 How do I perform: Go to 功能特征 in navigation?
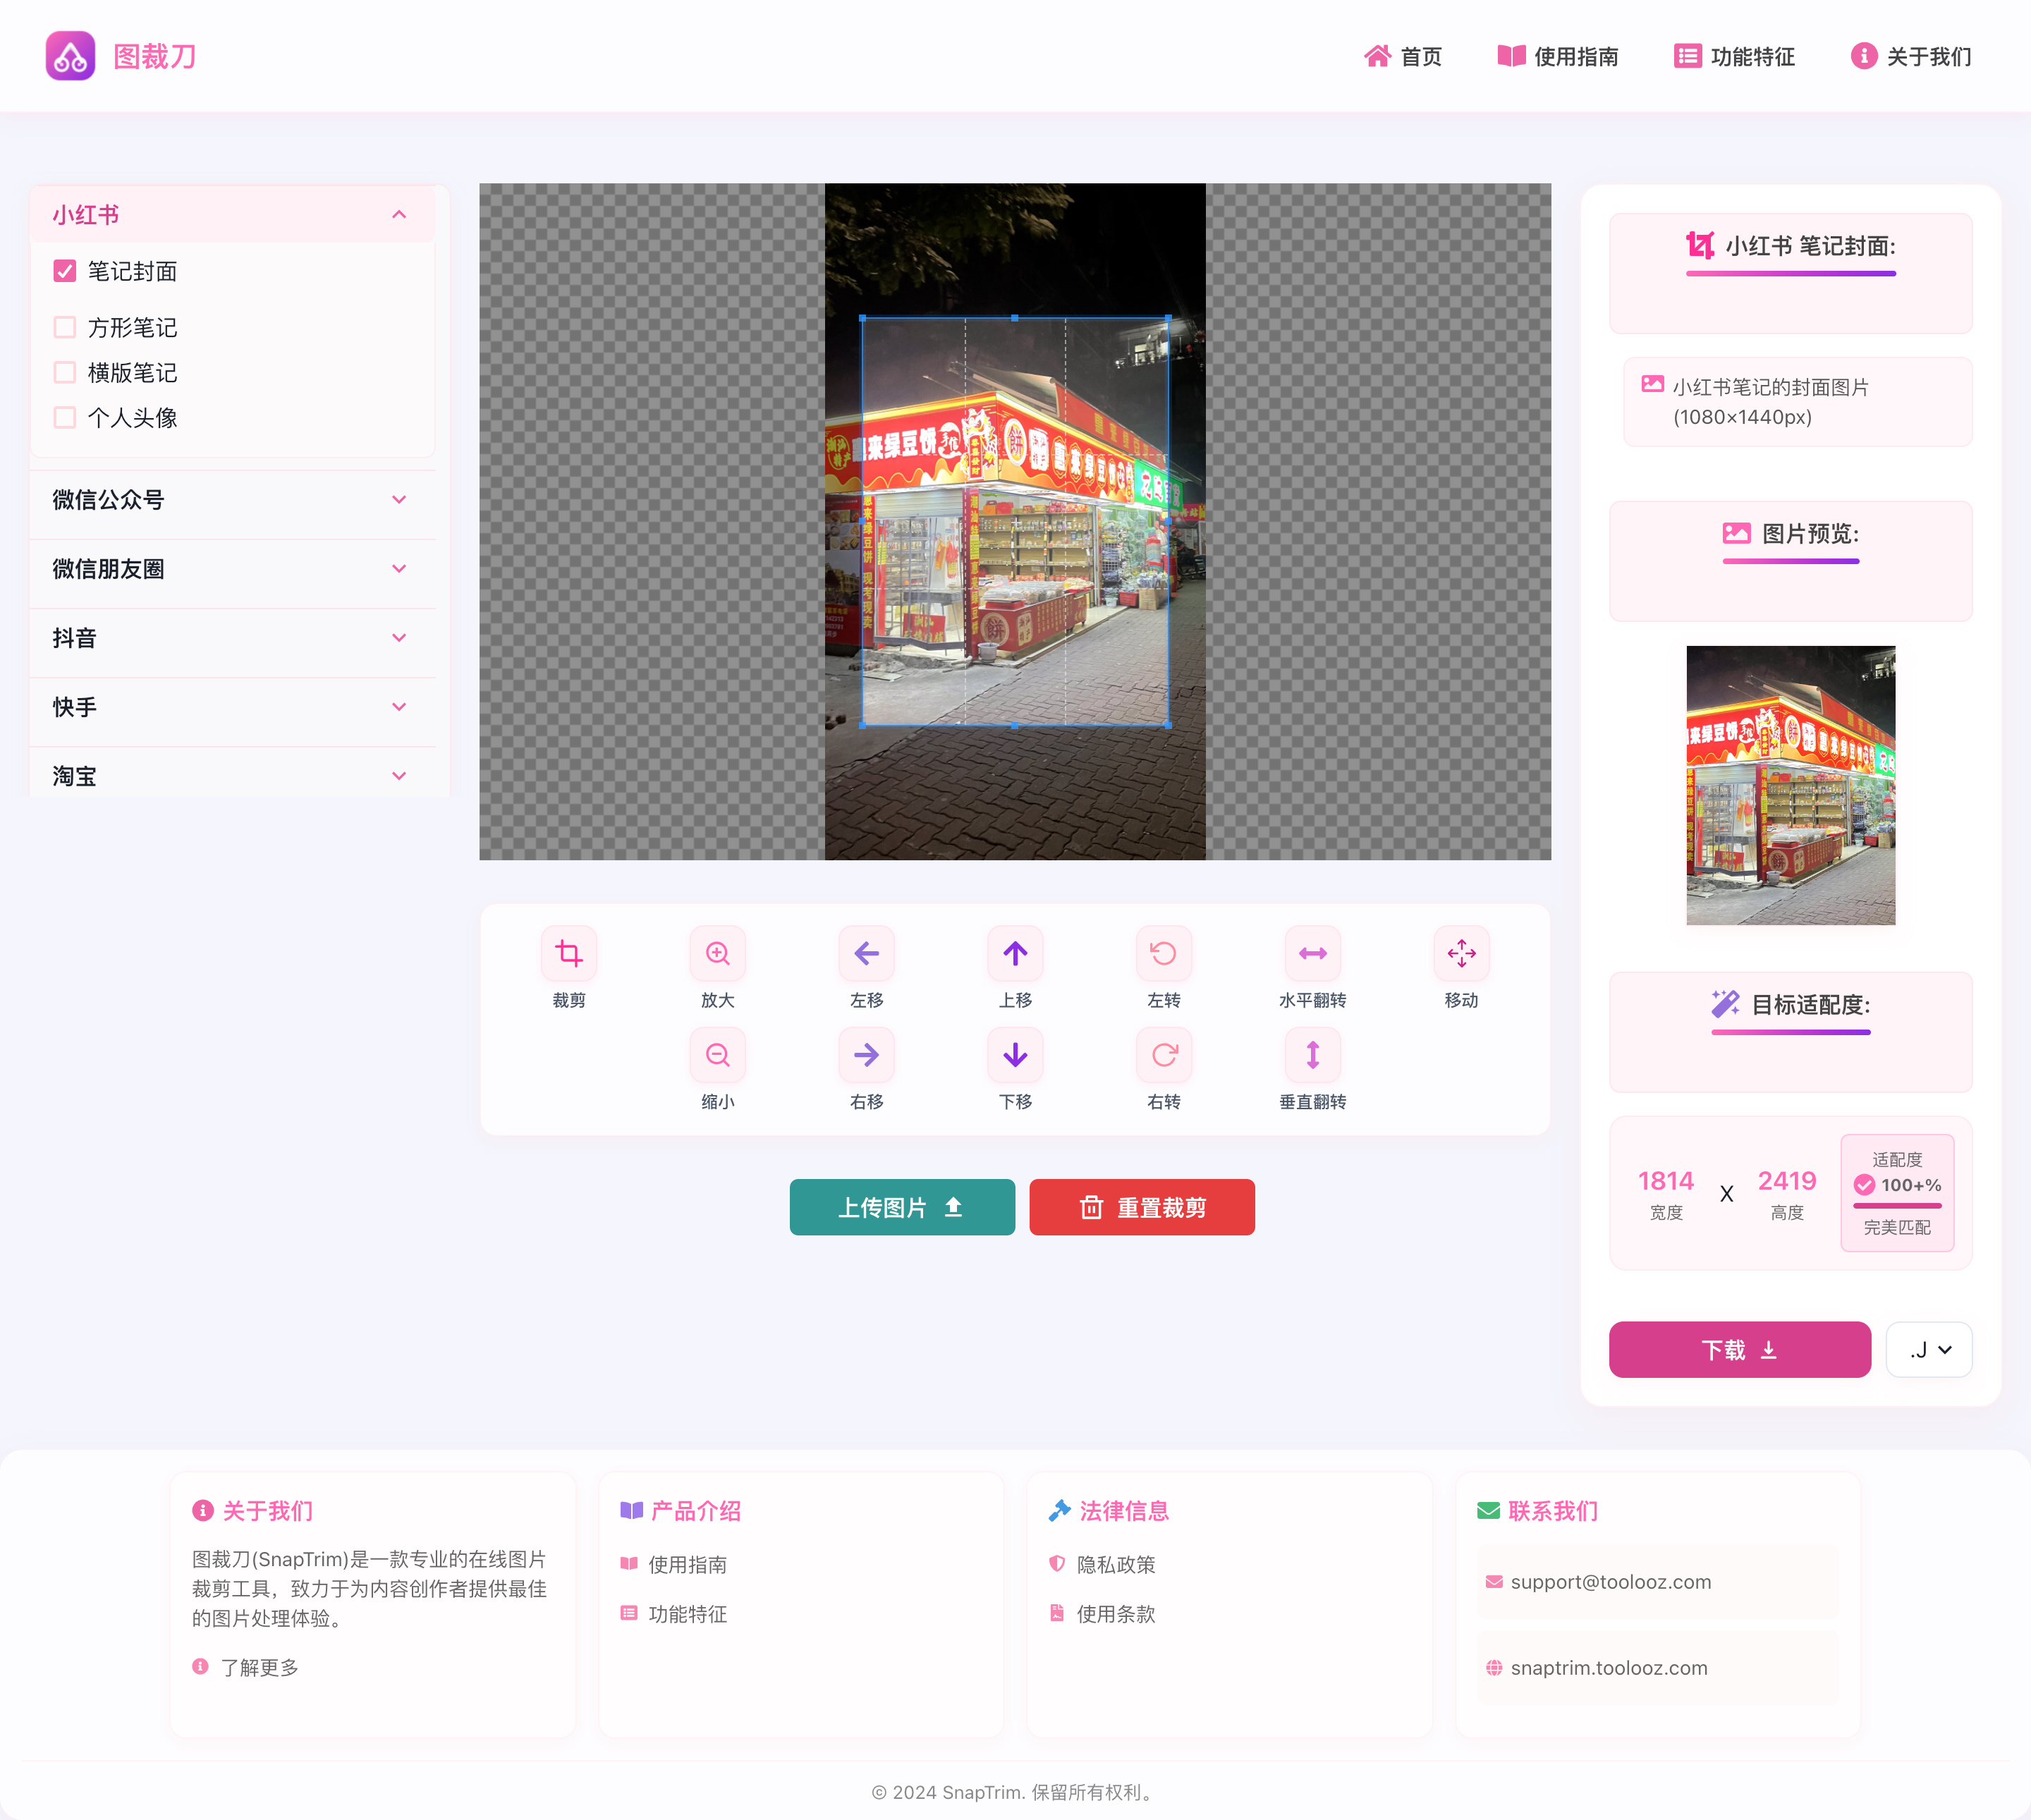pyautogui.click(x=1734, y=57)
